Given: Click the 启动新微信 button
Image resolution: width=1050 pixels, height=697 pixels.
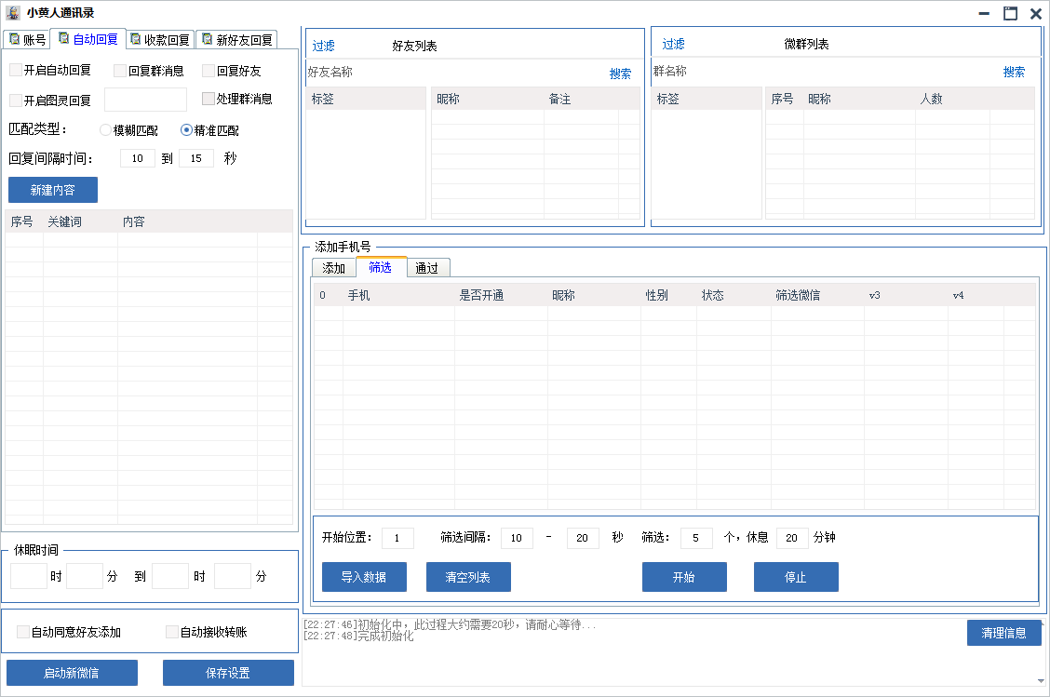Looking at the screenshot, I should tap(72, 673).
